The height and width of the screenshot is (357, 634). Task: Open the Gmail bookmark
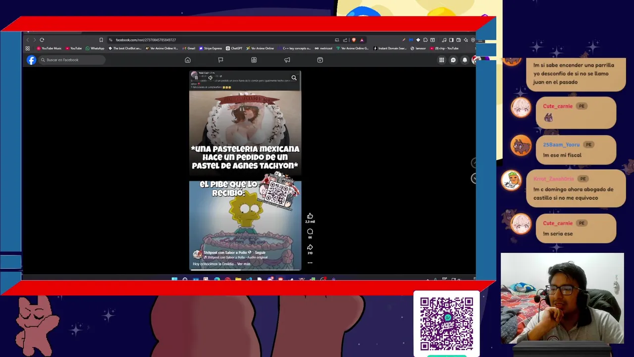coord(189,49)
